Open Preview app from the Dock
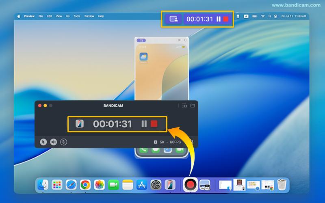This screenshot has height=203, width=325. pyautogui.click(x=205, y=185)
